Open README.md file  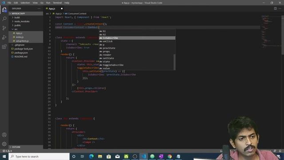26,56
